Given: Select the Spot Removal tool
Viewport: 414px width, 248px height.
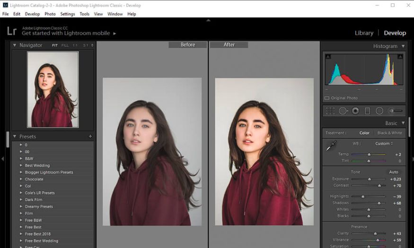Looking at the screenshot, I should pos(343,111).
